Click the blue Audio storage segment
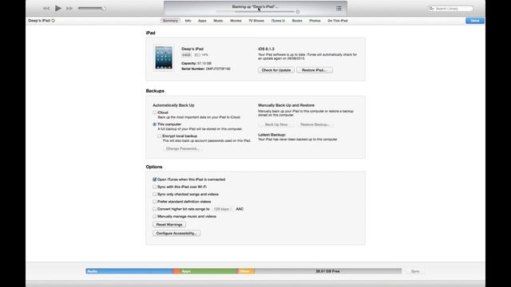Screen dimensions: 511x287 point(129,271)
